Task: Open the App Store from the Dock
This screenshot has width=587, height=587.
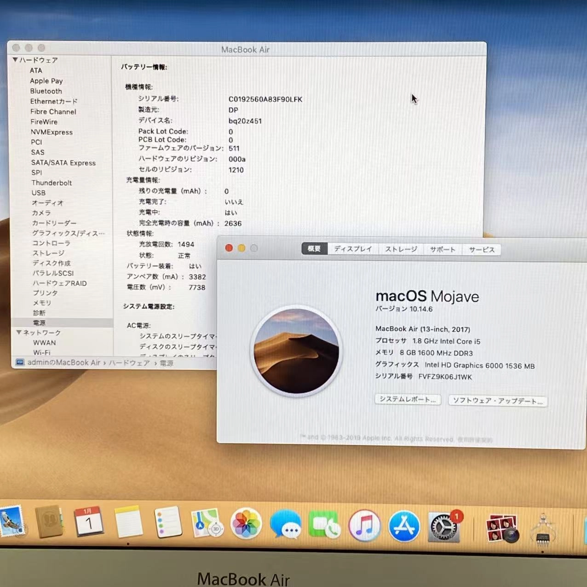Action: click(x=404, y=526)
